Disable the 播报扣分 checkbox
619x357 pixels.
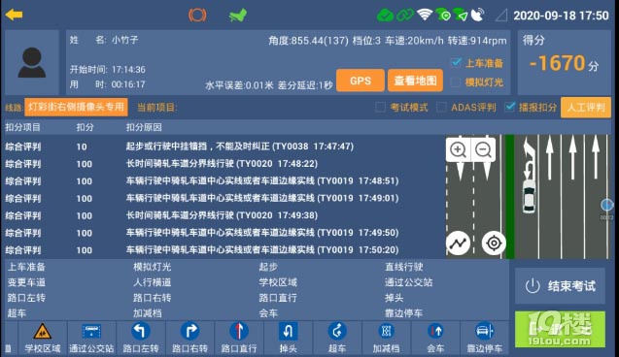[x=510, y=107]
